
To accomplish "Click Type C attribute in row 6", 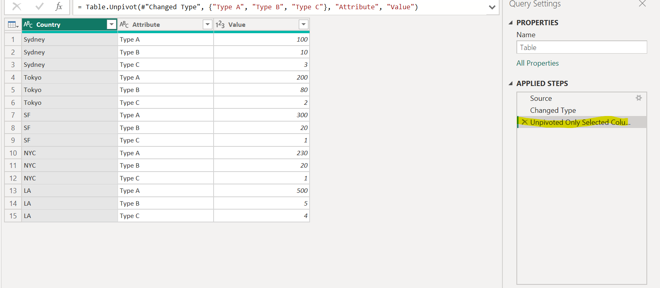I will click(x=166, y=102).
